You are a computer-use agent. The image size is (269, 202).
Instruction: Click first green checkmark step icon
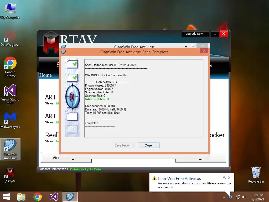coord(73,64)
